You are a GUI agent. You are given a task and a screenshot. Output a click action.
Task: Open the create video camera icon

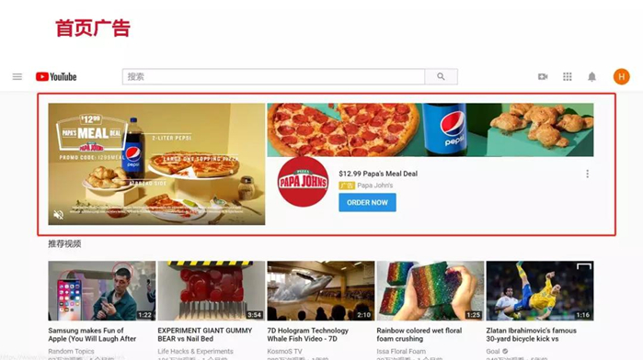(543, 76)
